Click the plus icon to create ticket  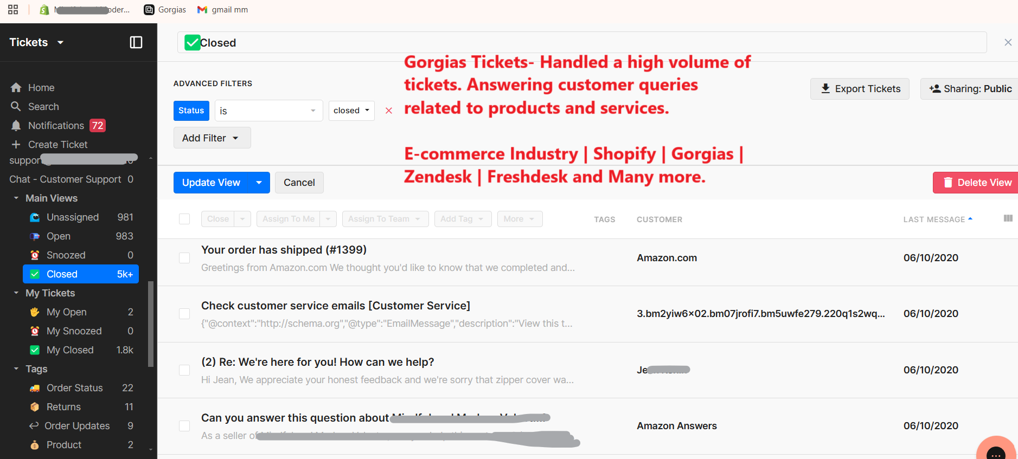(16, 145)
